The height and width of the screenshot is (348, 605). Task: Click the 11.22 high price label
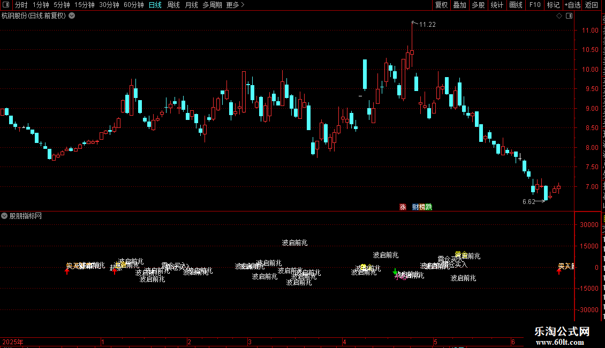pyautogui.click(x=427, y=25)
